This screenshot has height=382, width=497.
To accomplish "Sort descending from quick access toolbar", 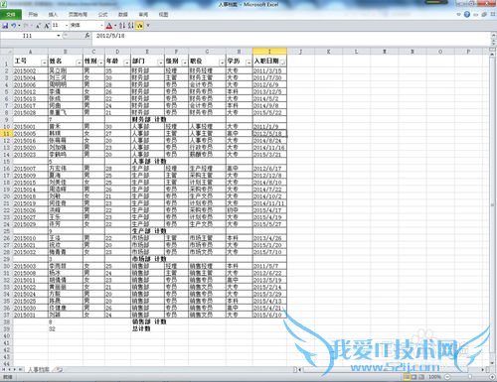I will coord(131,26).
